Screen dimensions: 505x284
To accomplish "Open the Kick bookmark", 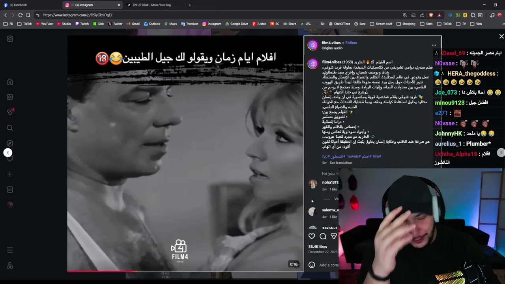I will 99,24.
